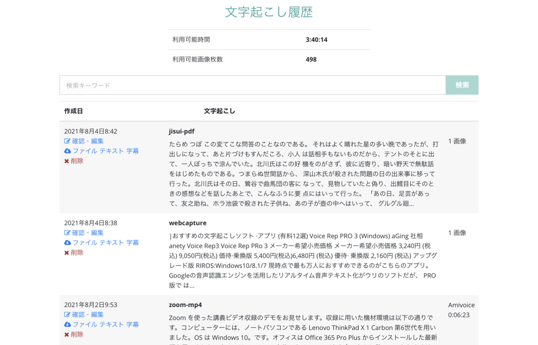Click the cloud download icon in the jisui-pdf row
Viewport: 538px width, 345px height.
tap(68, 151)
